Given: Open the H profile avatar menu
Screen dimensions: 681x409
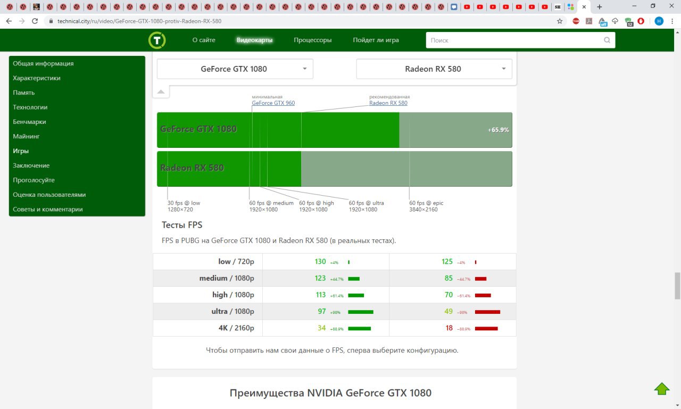Looking at the screenshot, I should pos(659,21).
